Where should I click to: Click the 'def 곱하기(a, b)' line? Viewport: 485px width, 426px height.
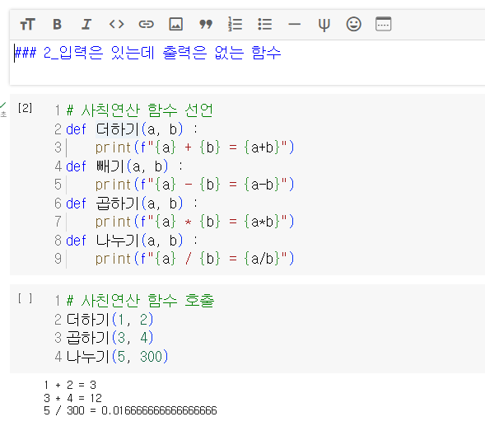click(132, 204)
